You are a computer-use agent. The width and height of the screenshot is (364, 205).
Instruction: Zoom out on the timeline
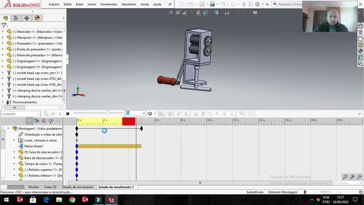tap(360, 177)
